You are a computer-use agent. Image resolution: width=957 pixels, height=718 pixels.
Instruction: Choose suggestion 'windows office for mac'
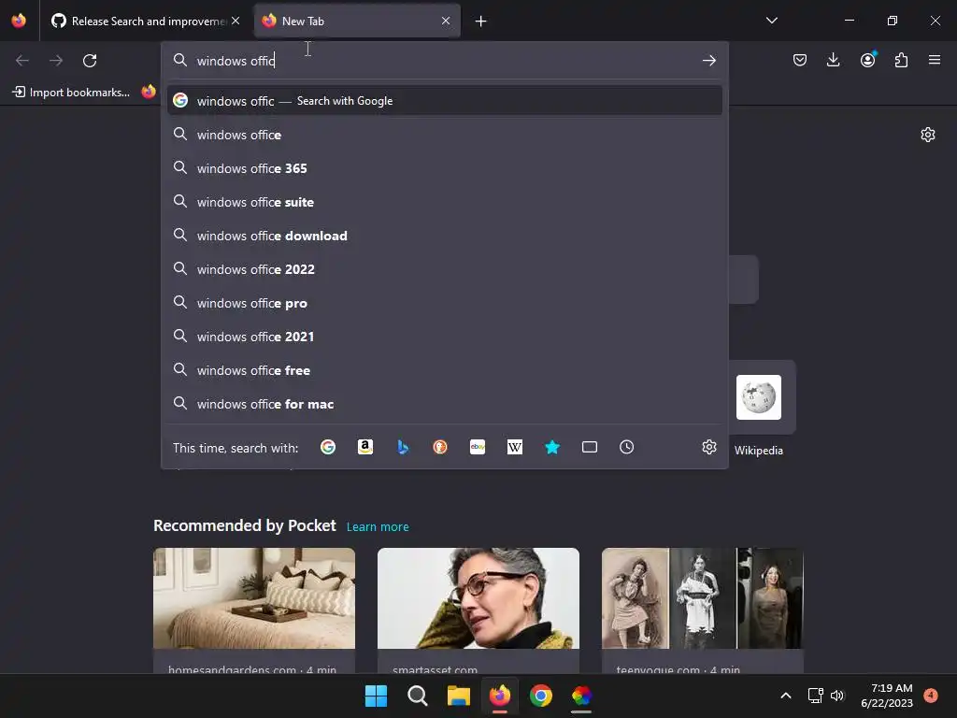click(x=444, y=404)
